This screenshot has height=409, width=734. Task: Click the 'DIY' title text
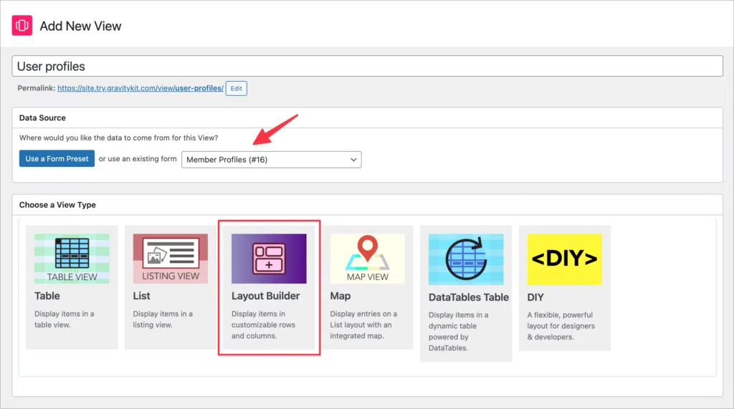535,297
